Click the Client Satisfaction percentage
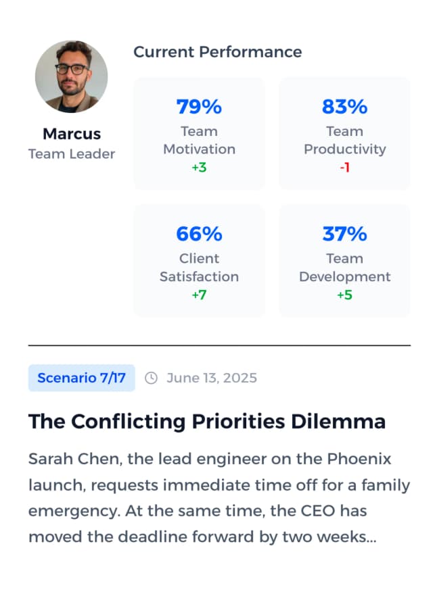 click(199, 234)
